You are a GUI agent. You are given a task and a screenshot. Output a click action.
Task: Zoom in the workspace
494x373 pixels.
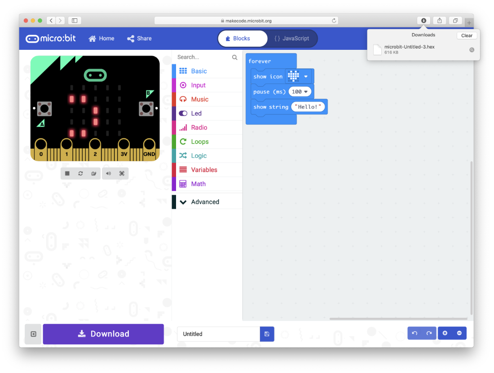[445, 334]
